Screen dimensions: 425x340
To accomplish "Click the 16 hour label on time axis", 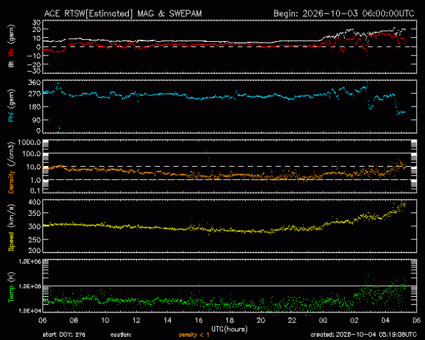I will [x=198, y=320].
